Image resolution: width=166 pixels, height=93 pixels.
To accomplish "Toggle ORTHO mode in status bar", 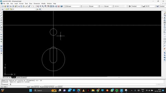I will pyautogui.click(x=37, y=87).
